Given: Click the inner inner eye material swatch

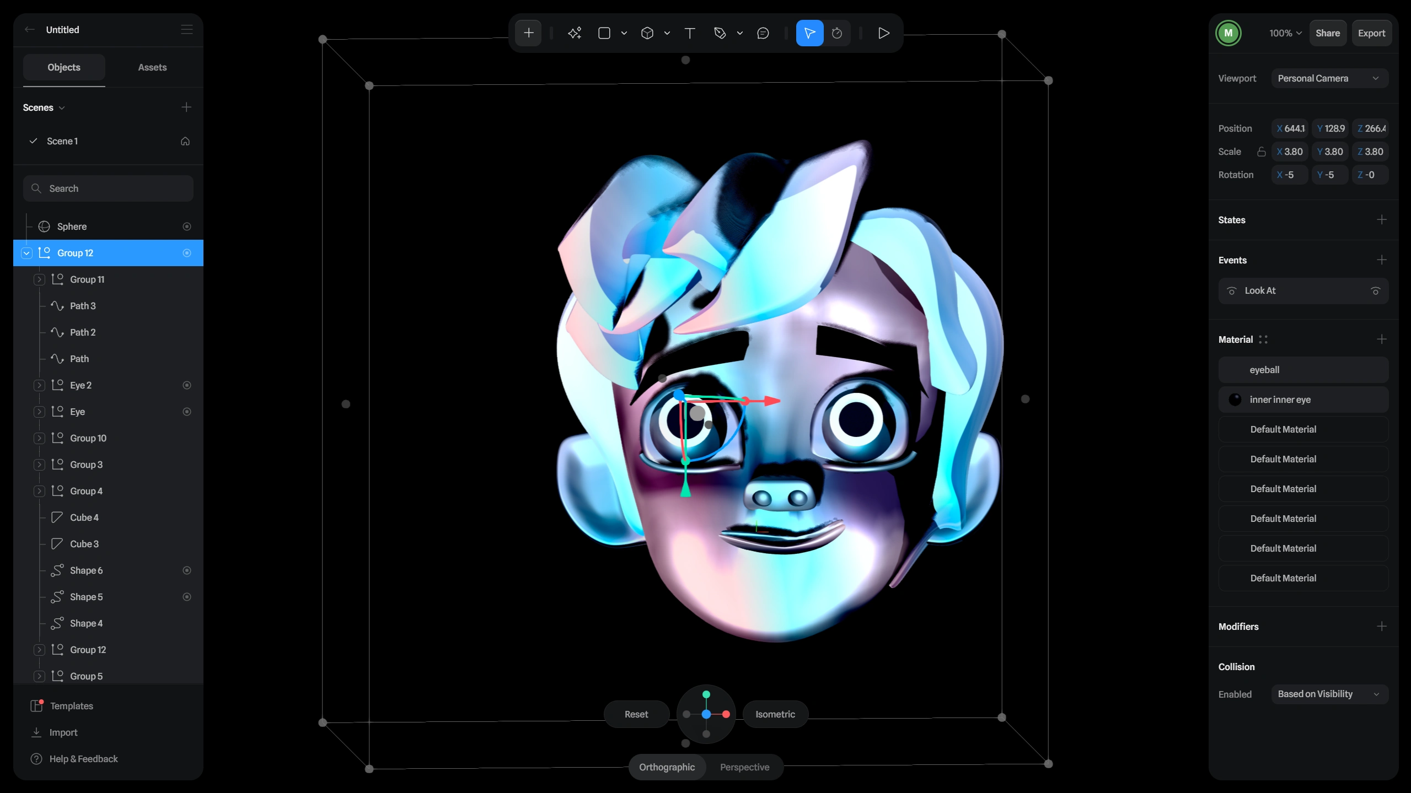Looking at the screenshot, I should 1235,400.
